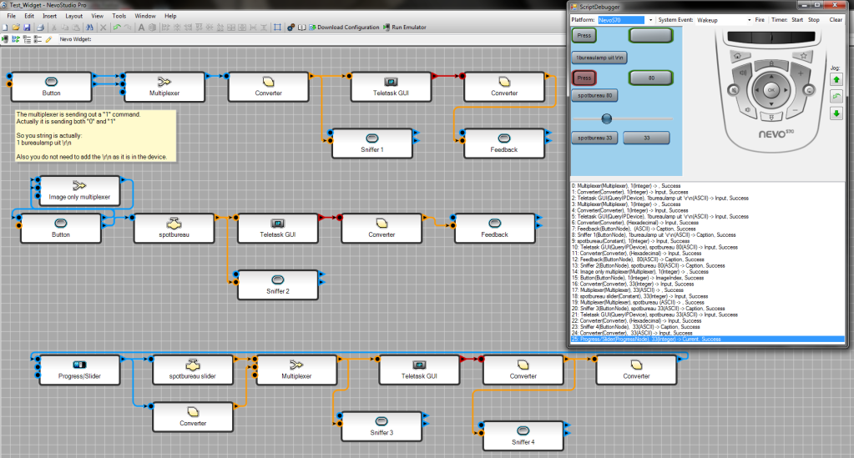Click the green Jog down arrow
The image size is (854, 458).
click(836, 113)
